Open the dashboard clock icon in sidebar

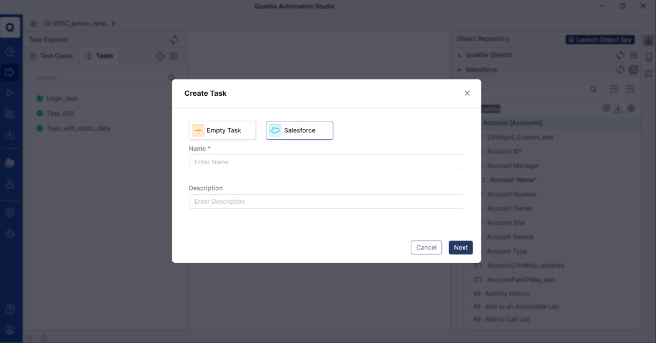tap(9, 51)
